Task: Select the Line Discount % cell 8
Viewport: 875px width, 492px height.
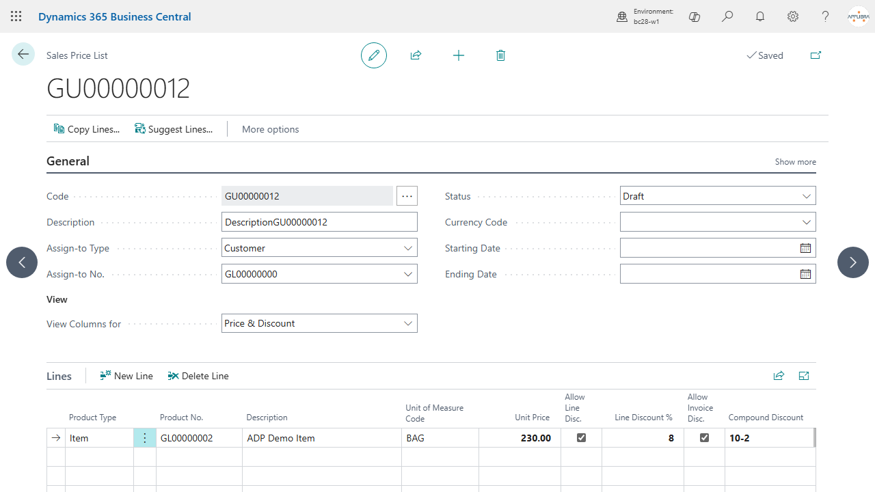Action: click(643, 438)
